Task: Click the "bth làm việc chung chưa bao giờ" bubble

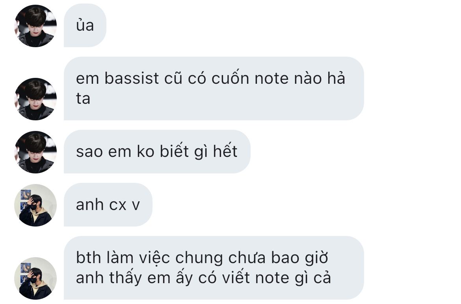Action: click(x=214, y=268)
